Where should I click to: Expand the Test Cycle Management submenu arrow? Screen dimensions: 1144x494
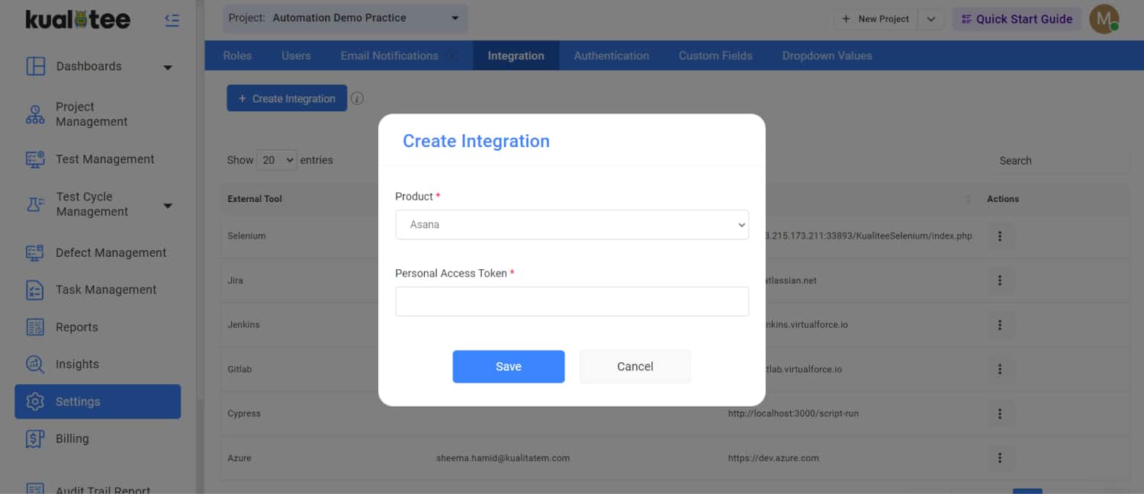coord(168,205)
